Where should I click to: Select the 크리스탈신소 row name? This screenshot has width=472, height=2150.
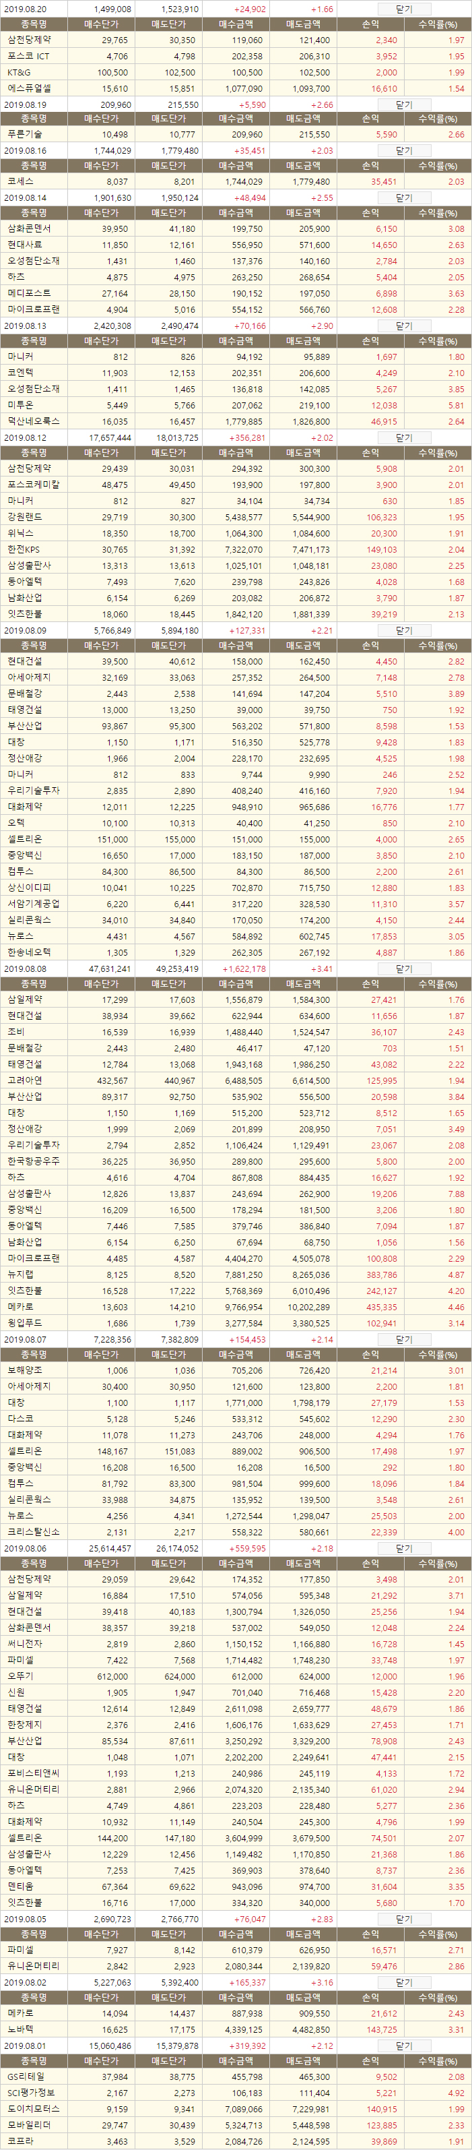(x=34, y=1531)
